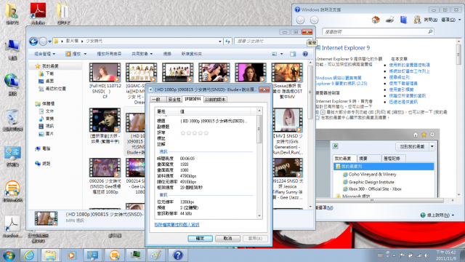The width and height of the screenshot is (465, 262).
Task: Open 桌面 in the navigation pane
Action: pos(49,81)
